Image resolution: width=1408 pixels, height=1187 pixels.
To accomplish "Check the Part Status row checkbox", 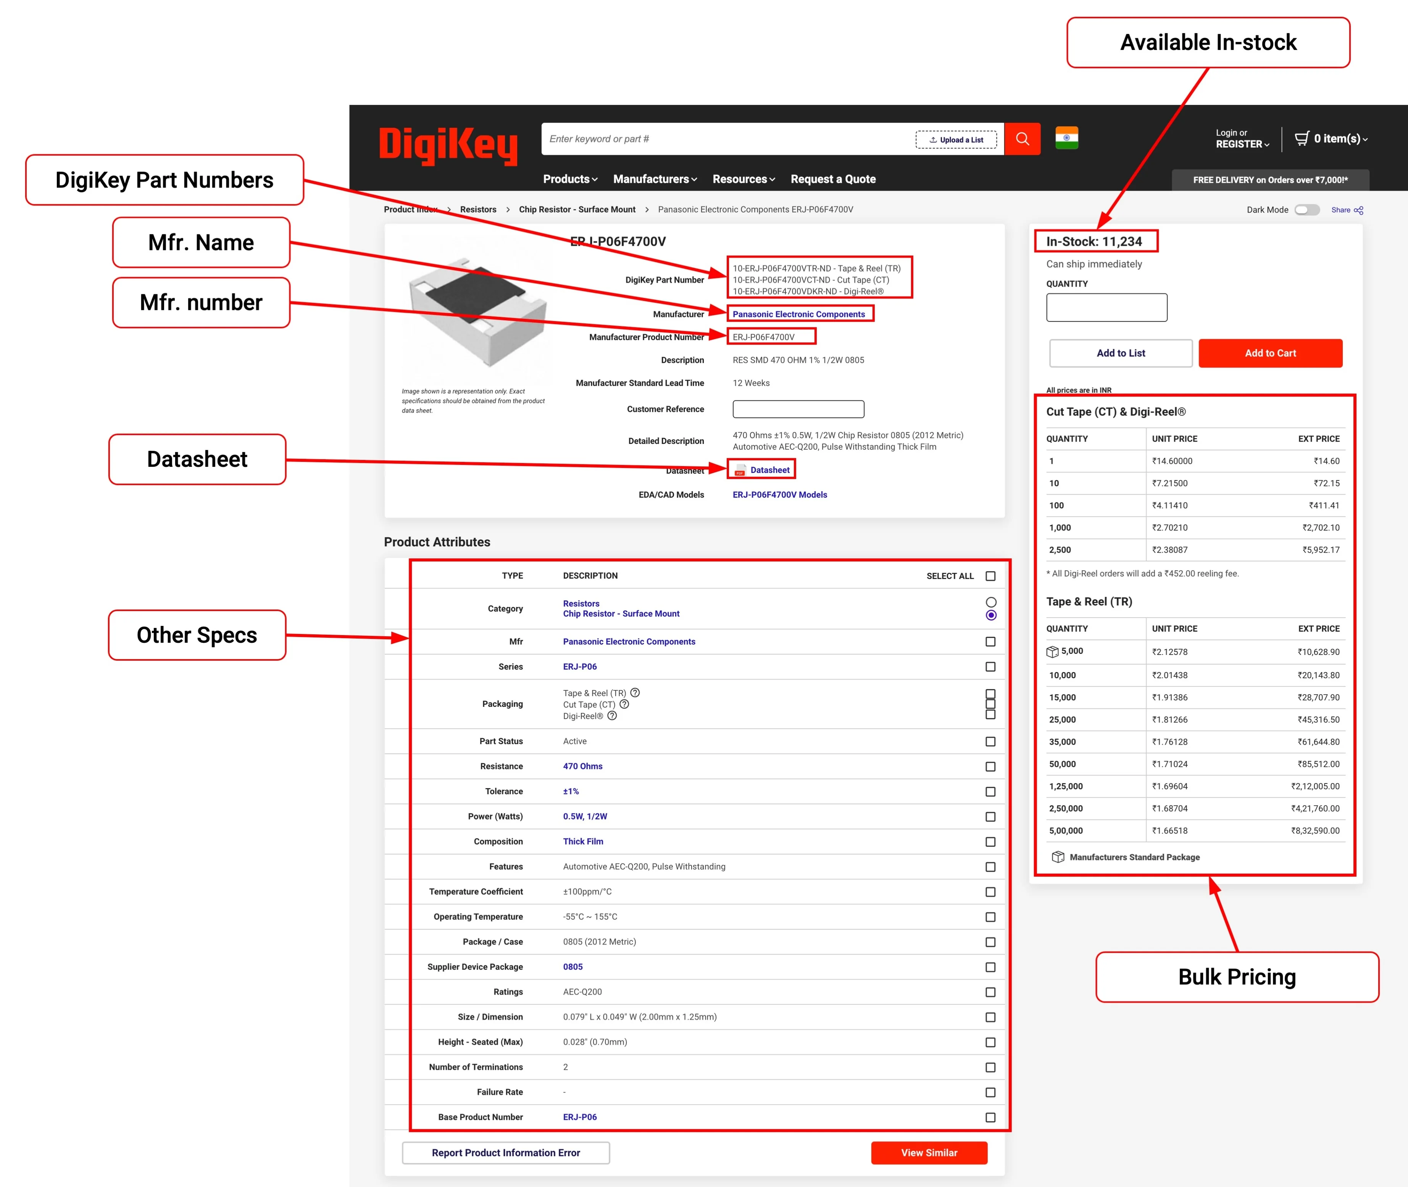I will 990,741.
